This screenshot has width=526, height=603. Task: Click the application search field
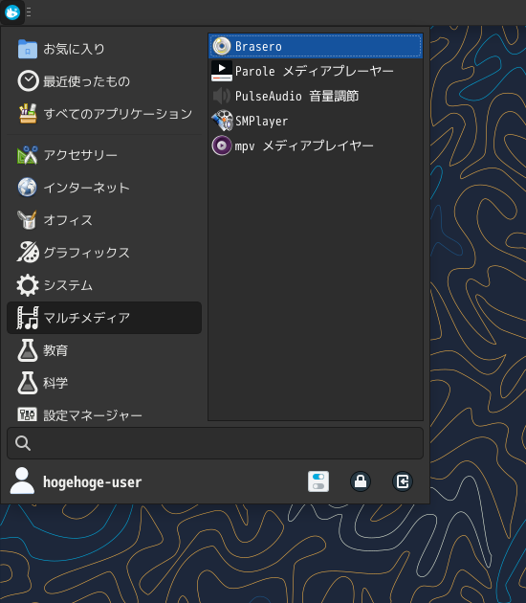(215, 443)
